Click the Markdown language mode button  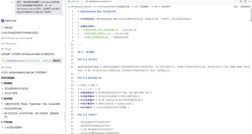click(245, 7)
